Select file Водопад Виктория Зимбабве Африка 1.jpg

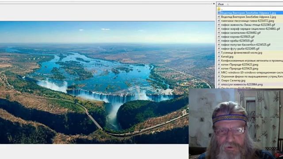point(249,13)
